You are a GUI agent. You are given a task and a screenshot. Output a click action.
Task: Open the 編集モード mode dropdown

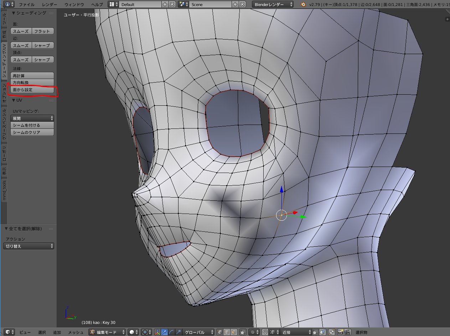(107, 332)
